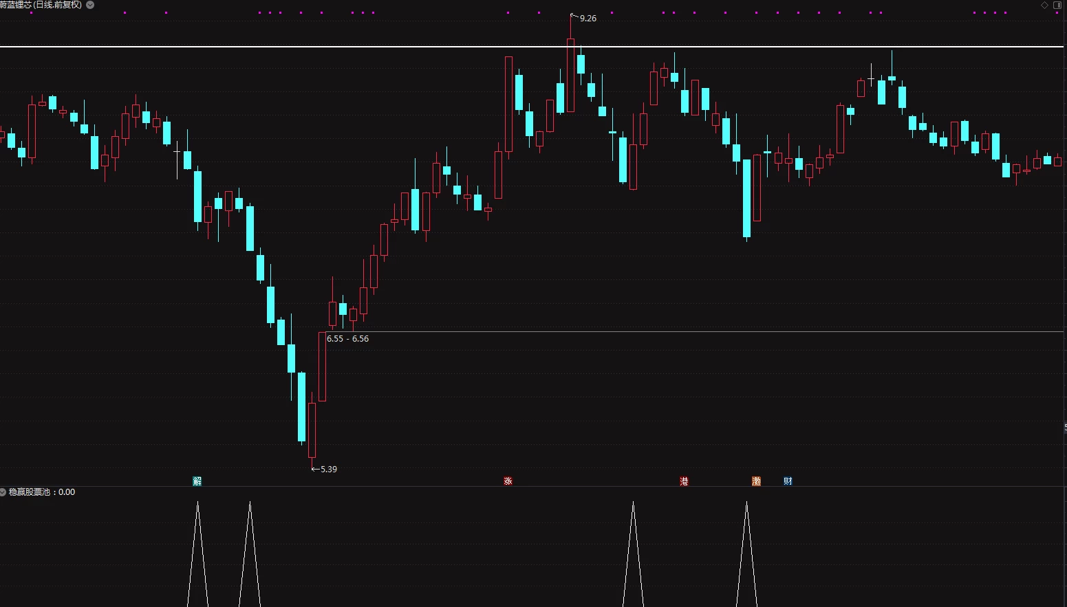Viewport: 1067px width, 607px height.
Task: Click the 财 event marker
Action: (x=788, y=481)
